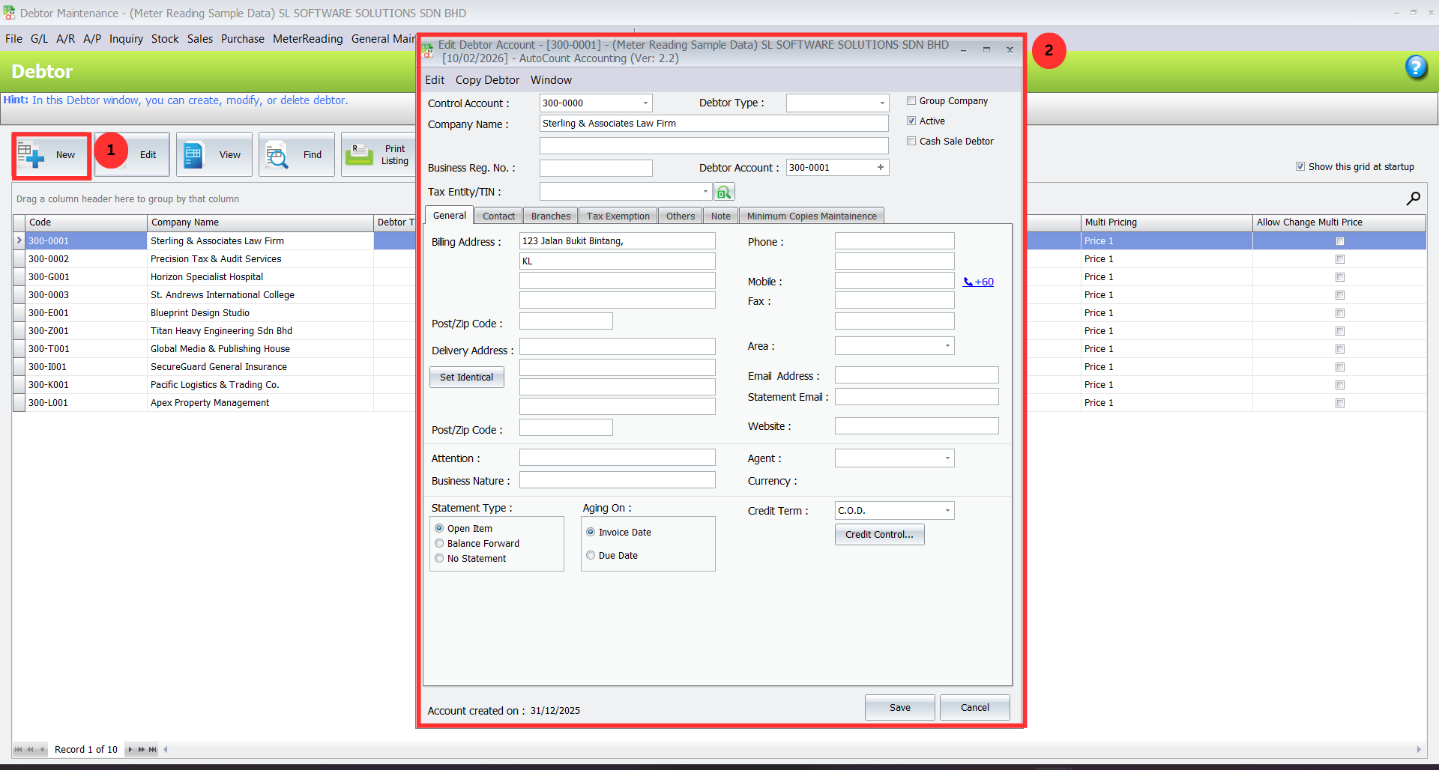Click the grid search magnifier icon
Viewport: 1439px width, 770px height.
click(x=1413, y=198)
